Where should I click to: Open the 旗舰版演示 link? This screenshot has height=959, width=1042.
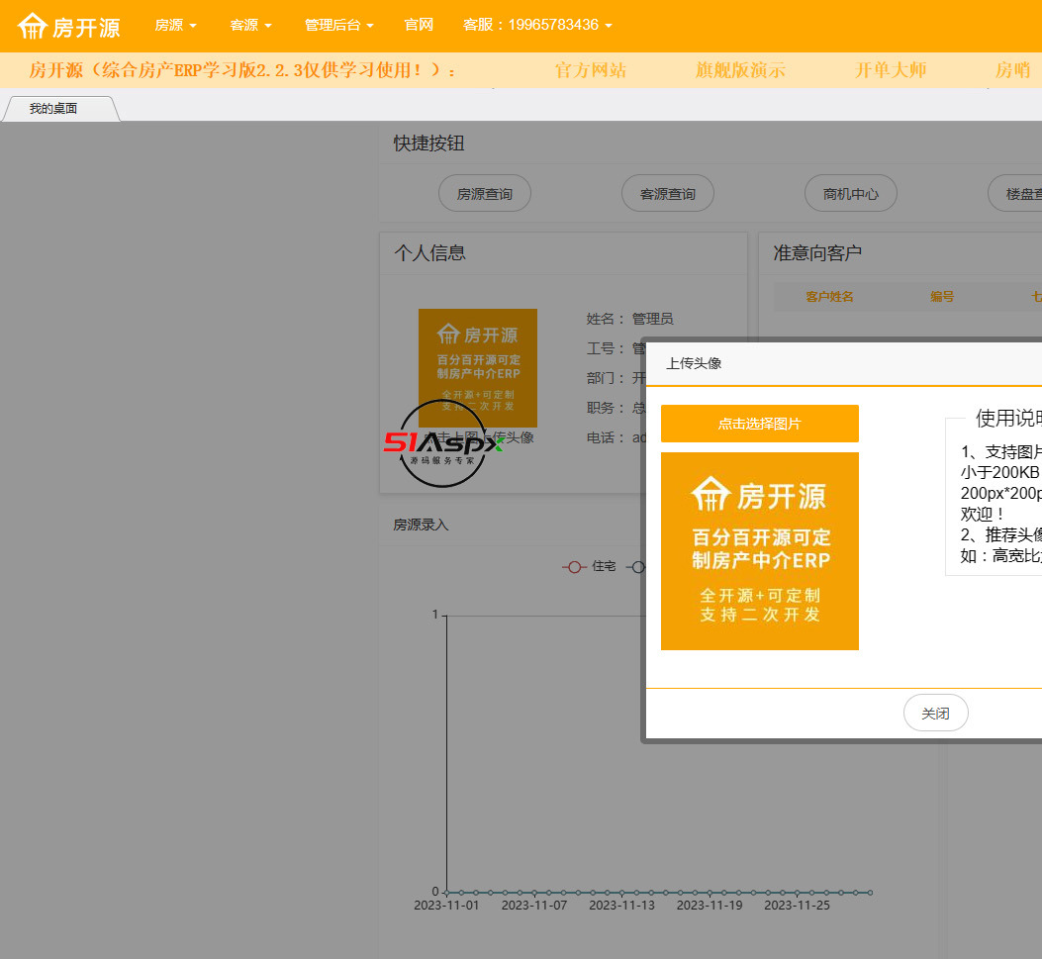[740, 70]
